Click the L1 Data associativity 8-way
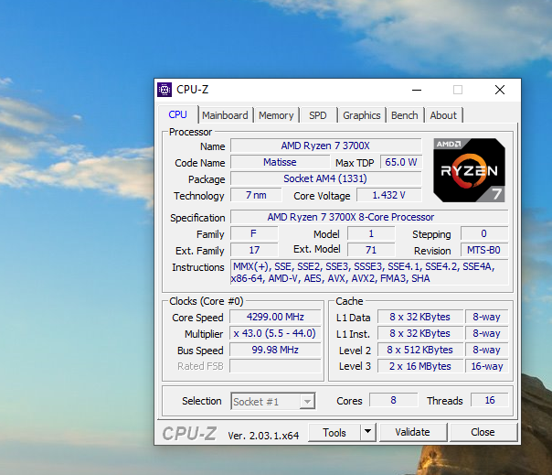552x475 pixels. click(x=487, y=317)
